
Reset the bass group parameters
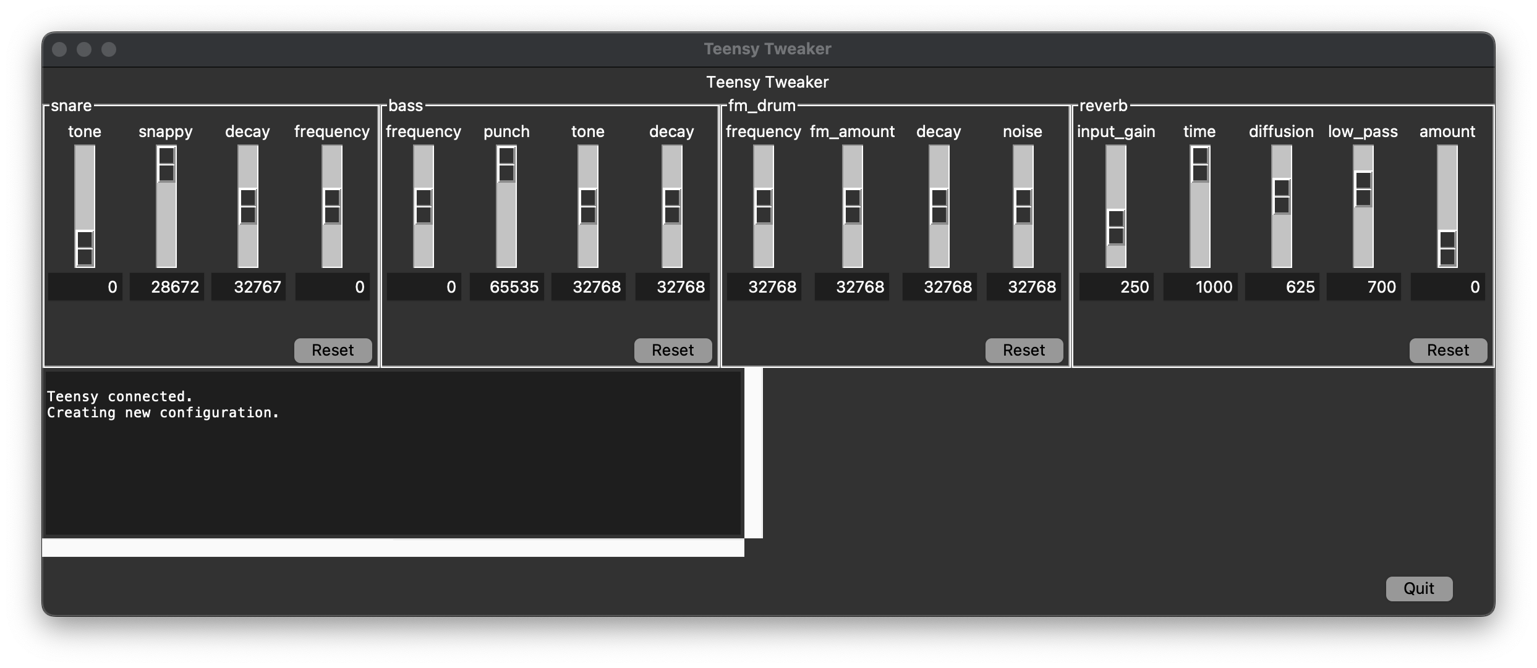coord(673,350)
